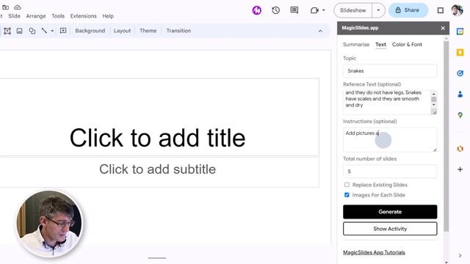Screen dimensions: 470x264
Task: Click the insert image icon
Action: click(x=20, y=31)
